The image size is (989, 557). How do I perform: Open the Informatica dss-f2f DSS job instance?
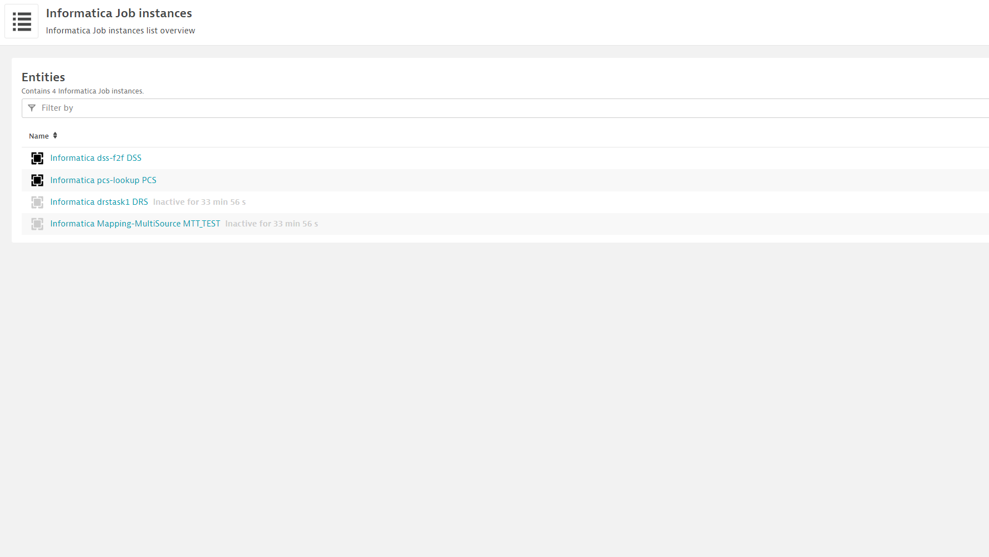point(96,158)
